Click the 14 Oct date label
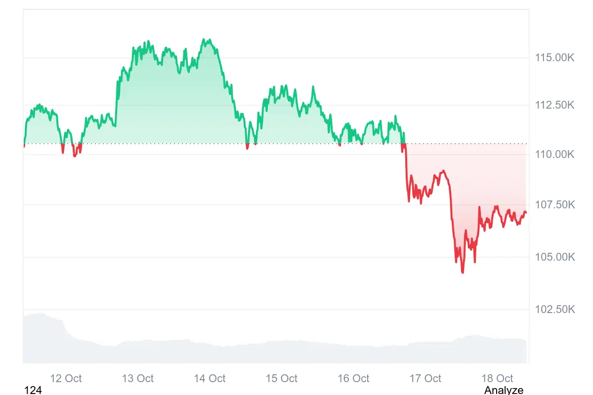Image resolution: width=593 pixels, height=395 pixels. coord(210,378)
